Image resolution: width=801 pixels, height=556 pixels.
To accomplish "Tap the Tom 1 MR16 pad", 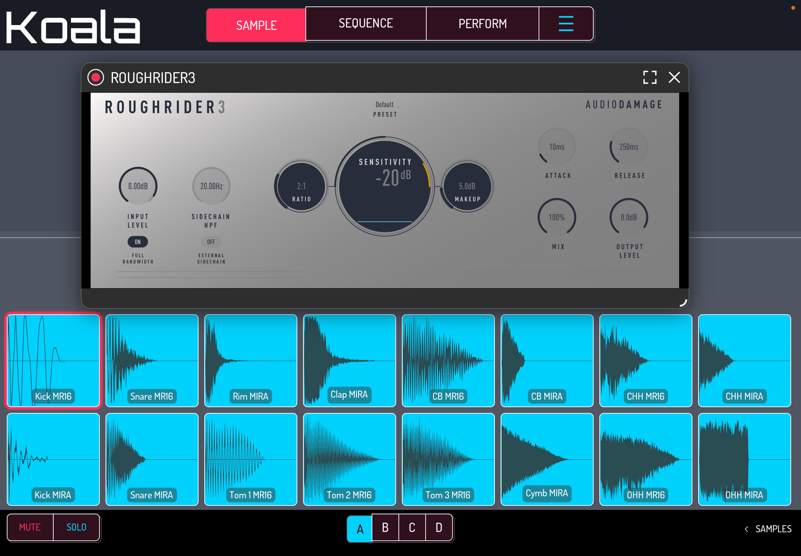I will coord(251,459).
